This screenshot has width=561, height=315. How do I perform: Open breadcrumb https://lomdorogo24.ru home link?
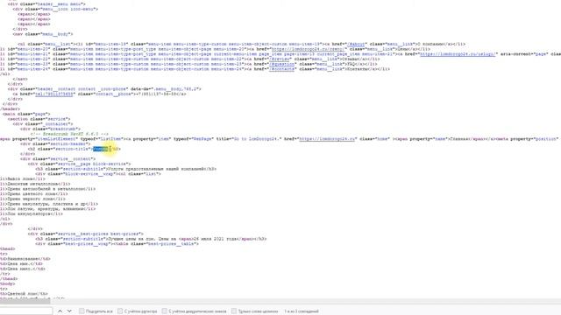point(327,138)
